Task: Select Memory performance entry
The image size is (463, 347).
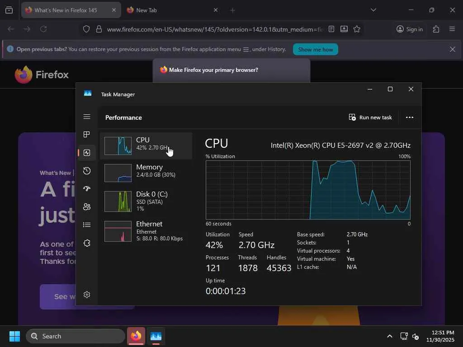Action: (146, 173)
